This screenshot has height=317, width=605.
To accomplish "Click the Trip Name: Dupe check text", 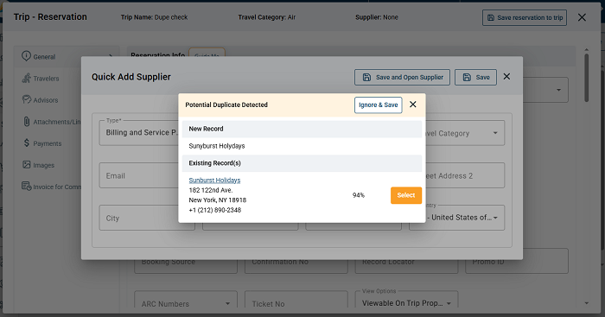I will coord(155,17).
